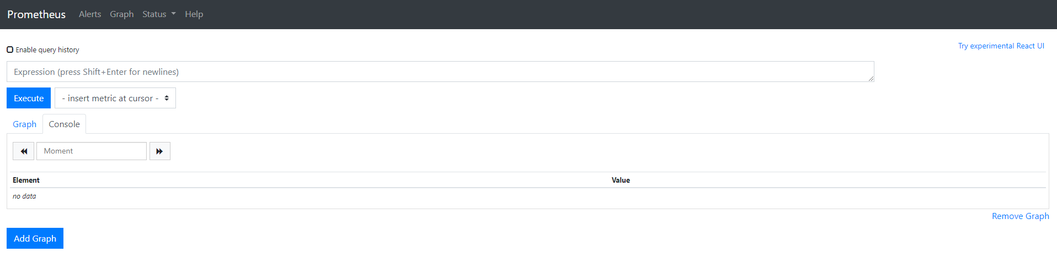The image size is (1057, 279).
Task: Focus the Expression query text field
Action: point(440,72)
